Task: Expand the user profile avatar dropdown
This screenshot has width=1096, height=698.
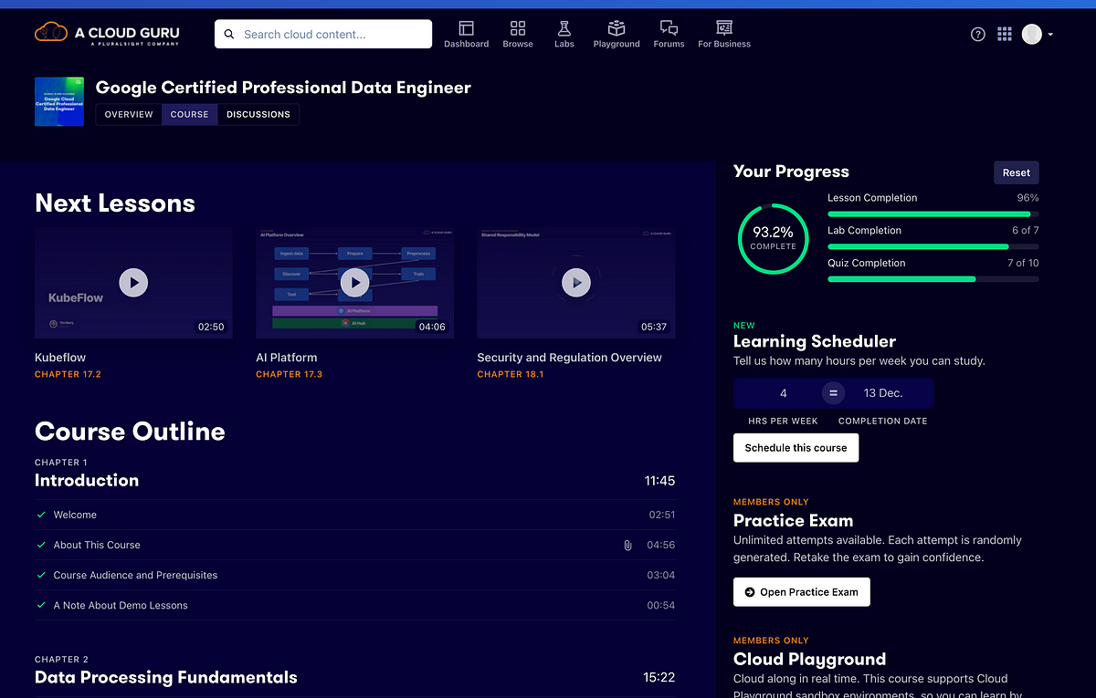Action: tap(1038, 35)
